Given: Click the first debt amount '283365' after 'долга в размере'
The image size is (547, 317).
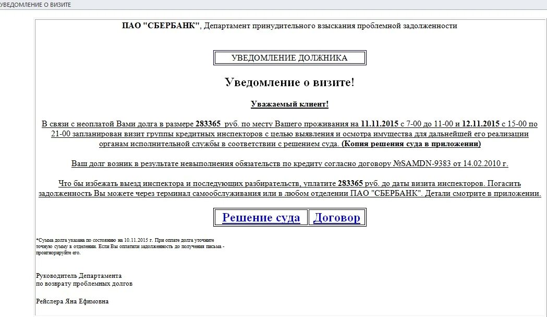Looking at the screenshot, I should [208, 124].
